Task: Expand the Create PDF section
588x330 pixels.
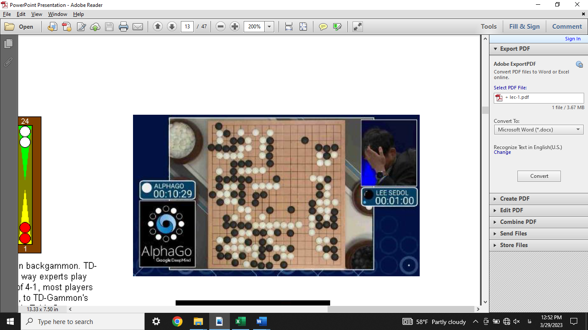Action: 538,199
